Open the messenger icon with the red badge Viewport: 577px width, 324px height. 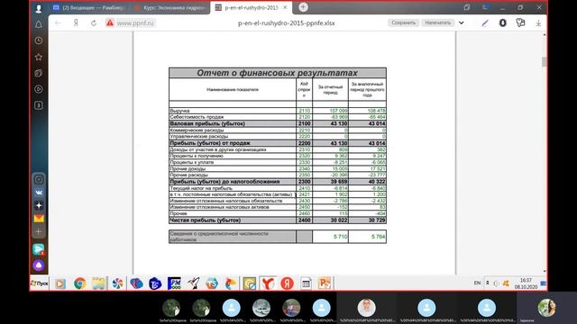[39, 249]
